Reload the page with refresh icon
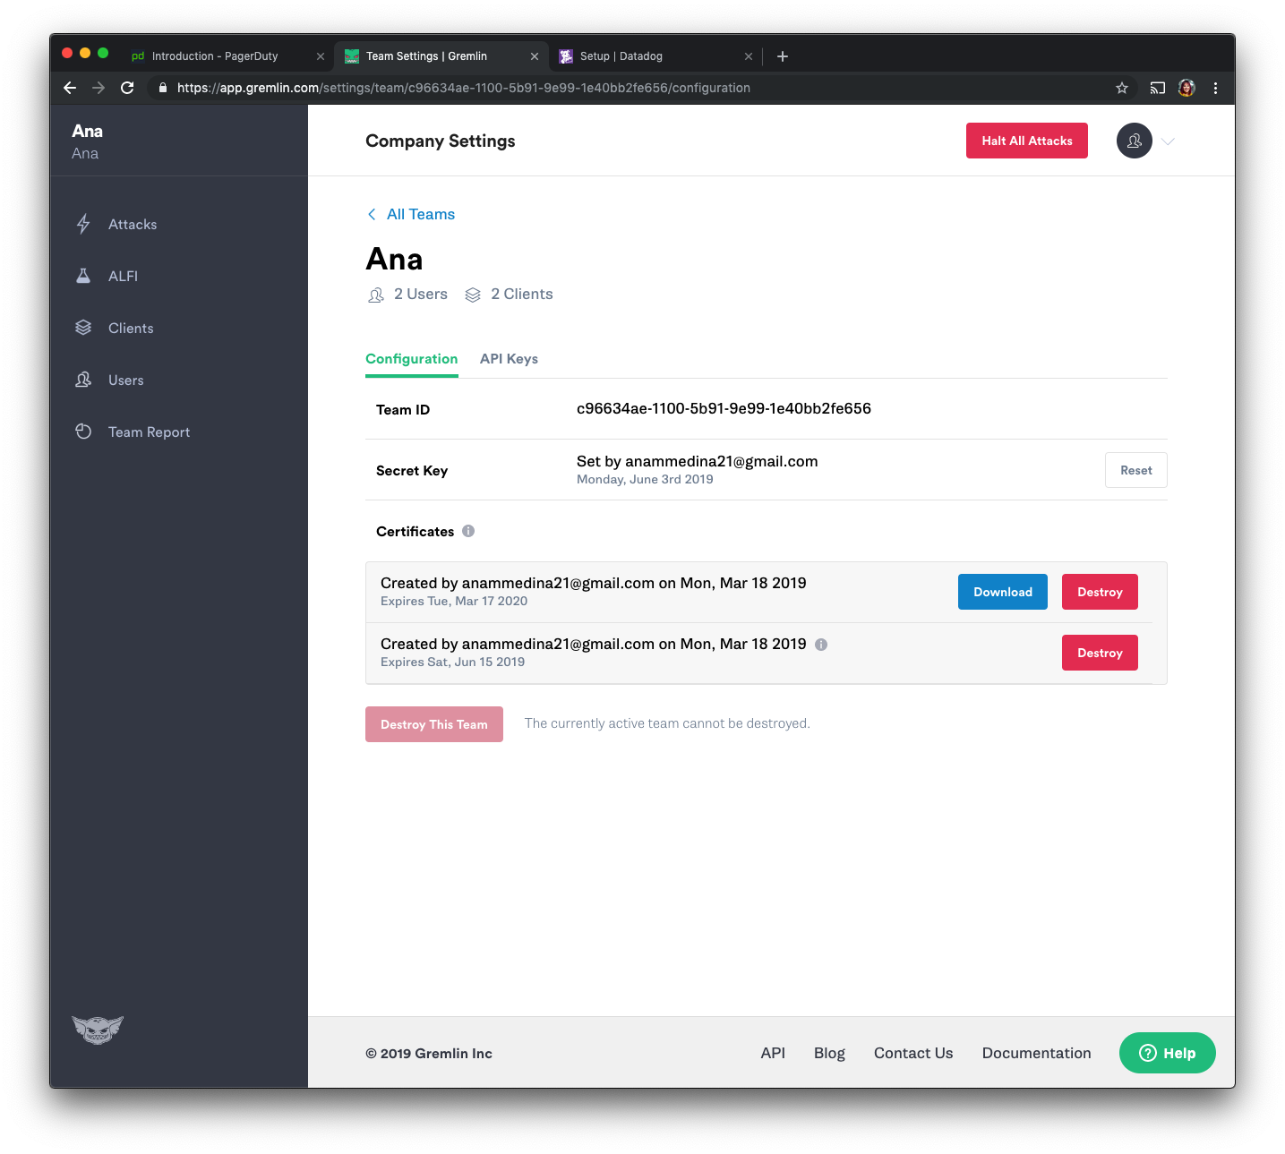The height and width of the screenshot is (1154, 1285). (x=127, y=88)
